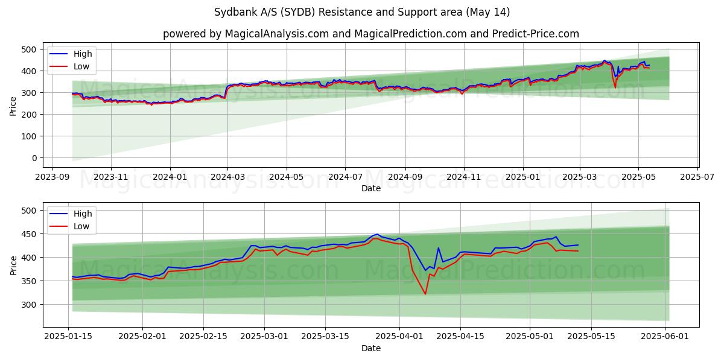The image size is (724, 362).
Task: Click 'Low' in the bottom chart legend
Action: (81, 226)
